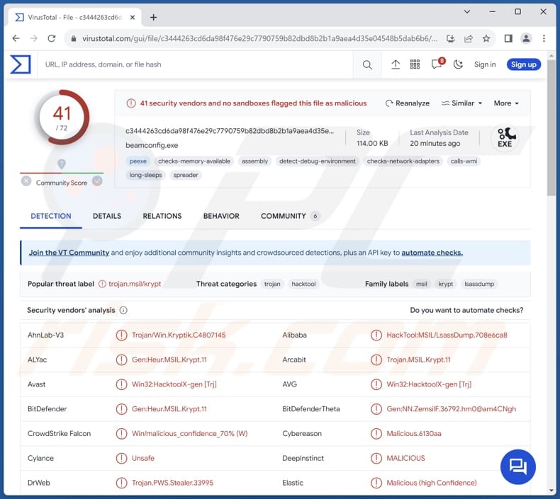Click the spreader tag
This screenshot has height=499, width=560.
click(185, 175)
